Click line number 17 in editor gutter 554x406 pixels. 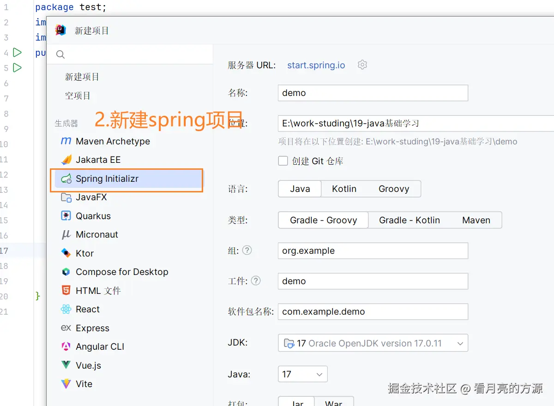point(4,251)
